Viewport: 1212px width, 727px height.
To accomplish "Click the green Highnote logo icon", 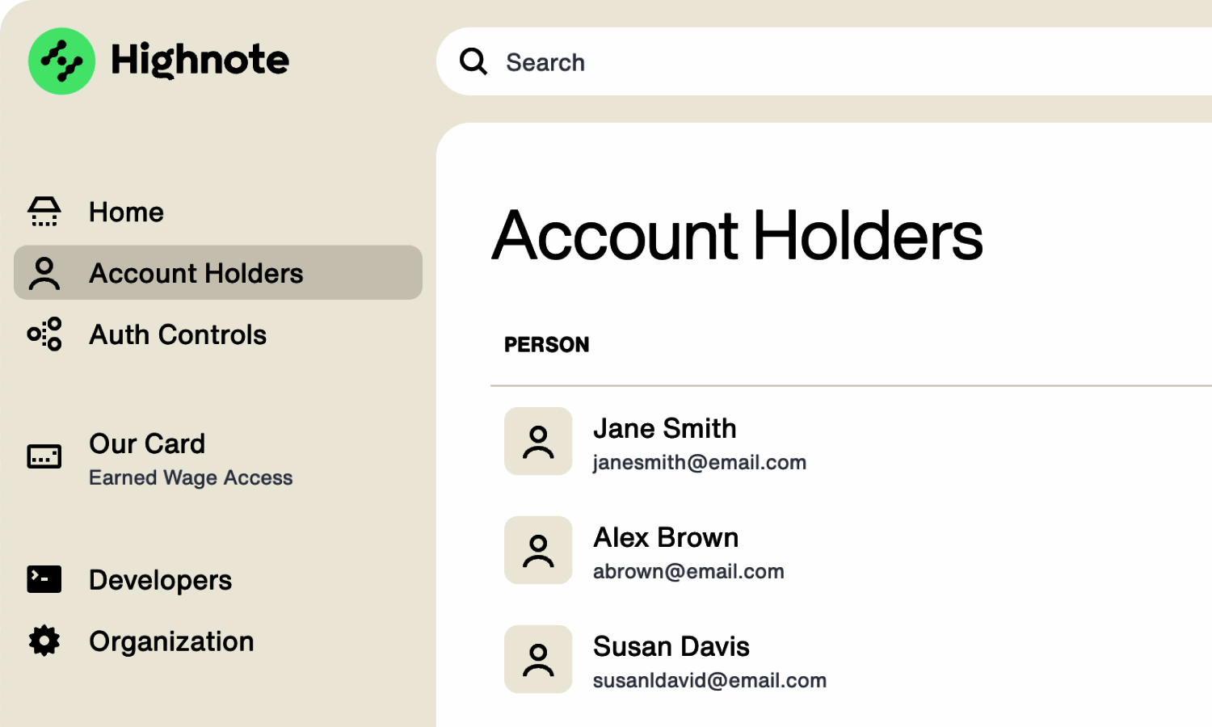I will (x=61, y=61).
